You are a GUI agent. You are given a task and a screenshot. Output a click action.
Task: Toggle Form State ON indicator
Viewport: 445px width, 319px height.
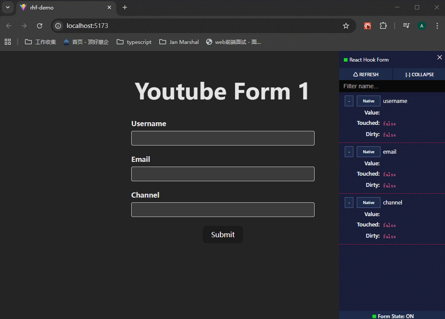[x=392, y=316]
